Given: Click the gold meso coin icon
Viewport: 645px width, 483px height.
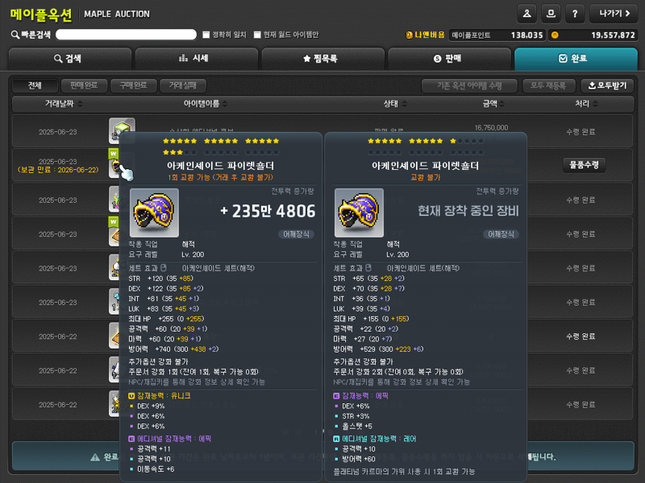Looking at the screenshot, I should coord(555,35).
